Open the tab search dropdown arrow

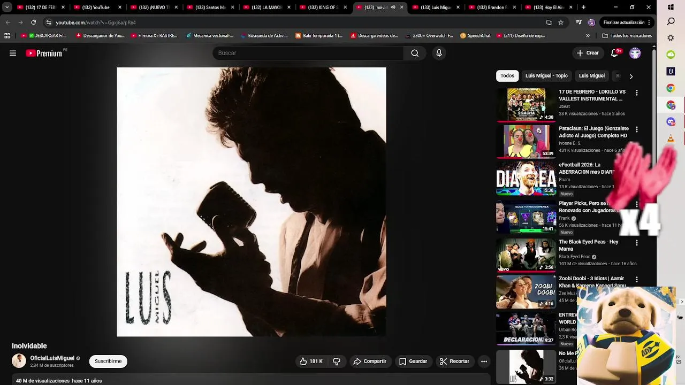pos(7,7)
